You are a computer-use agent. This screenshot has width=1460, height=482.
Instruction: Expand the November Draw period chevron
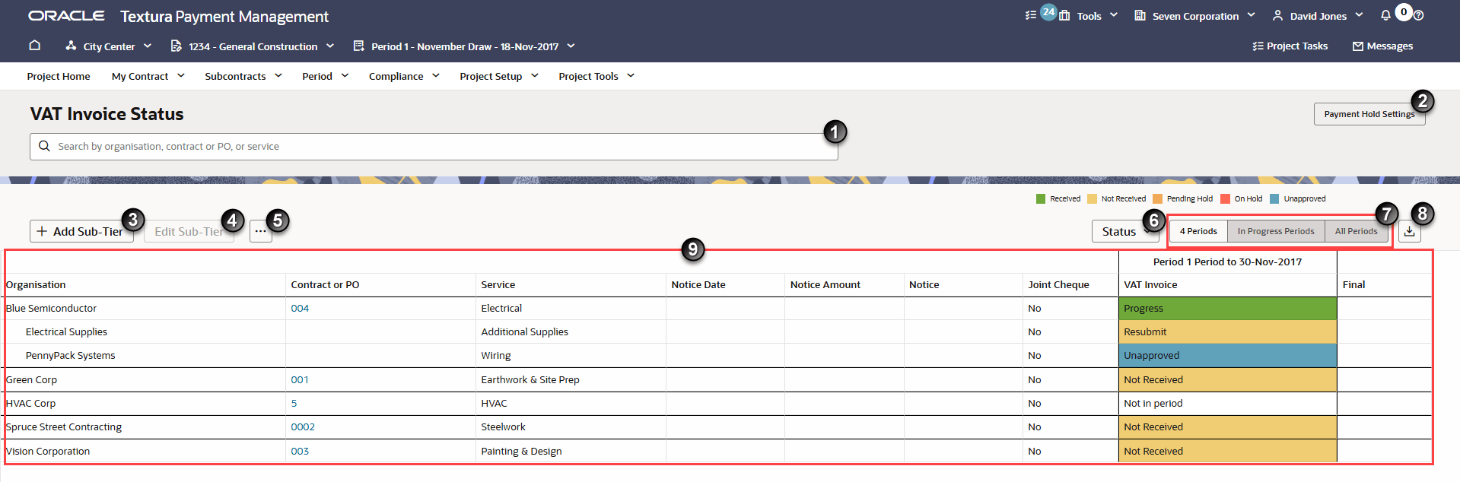[571, 46]
